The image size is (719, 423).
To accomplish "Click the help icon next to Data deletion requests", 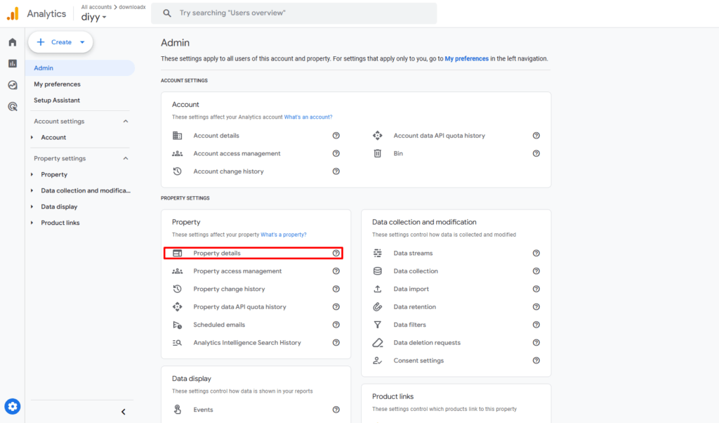I will 536,343.
